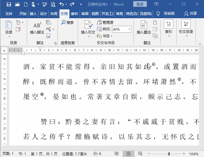Open Manage Sources (管理源)
This screenshot has height=157, width=204.
point(105,23)
